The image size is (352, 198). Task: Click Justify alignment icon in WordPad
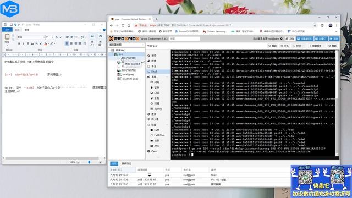(80, 43)
